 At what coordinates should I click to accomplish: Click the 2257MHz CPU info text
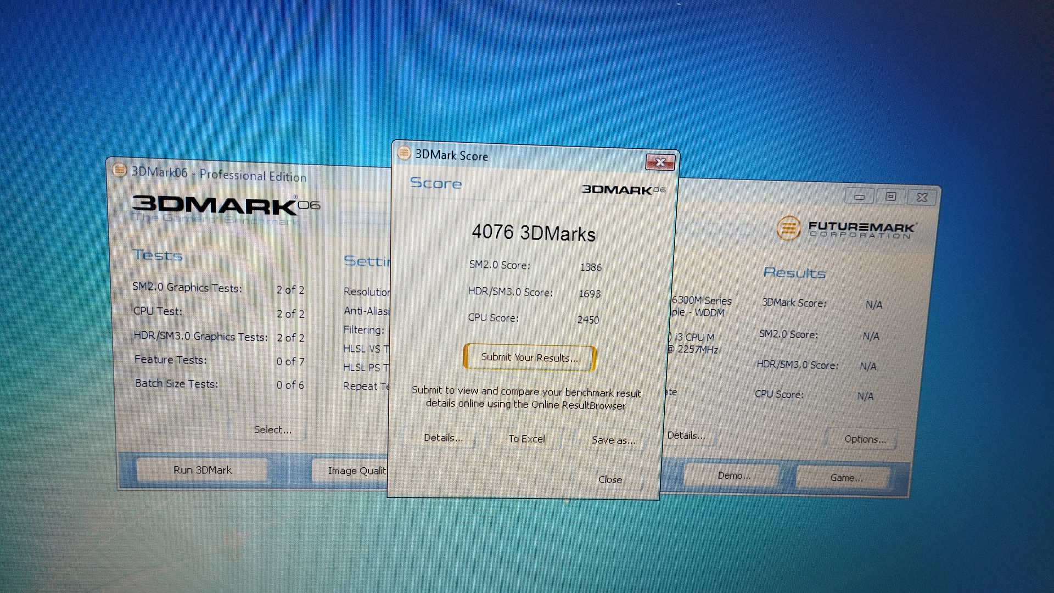click(x=694, y=349)
